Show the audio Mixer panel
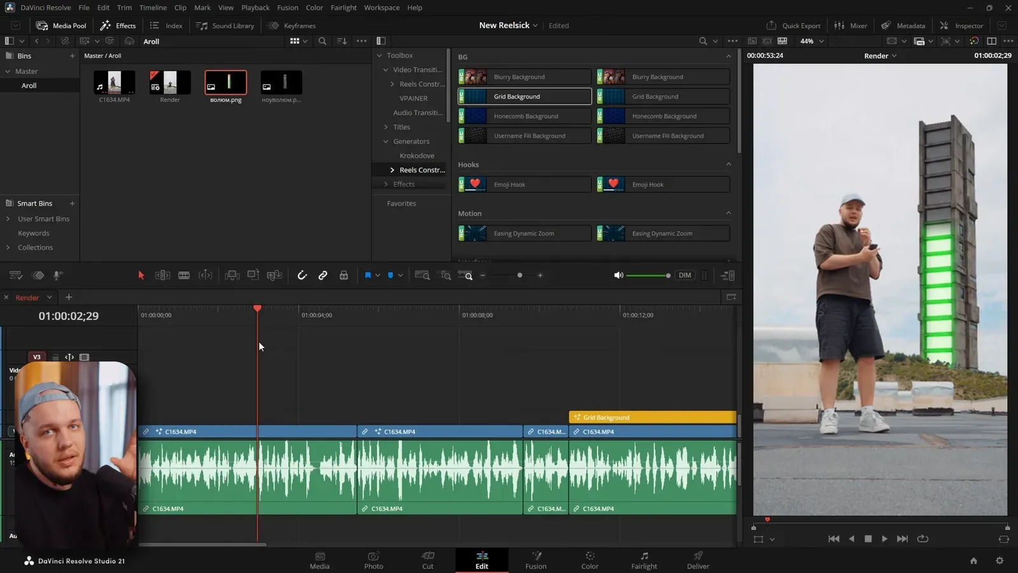The image size is (1018, 573). coord(851,25)
